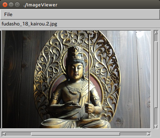Click the vertical scrollbar up arrow
160x138 pixels.
click(156, 32)
